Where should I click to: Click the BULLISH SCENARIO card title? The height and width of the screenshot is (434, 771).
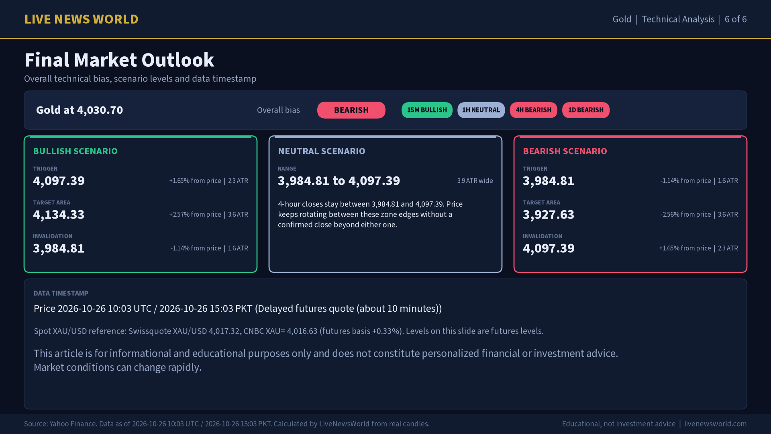click(x=75, y=151)
